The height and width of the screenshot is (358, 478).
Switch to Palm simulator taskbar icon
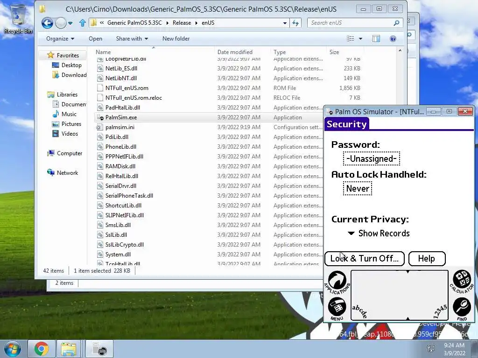[99, 349]
